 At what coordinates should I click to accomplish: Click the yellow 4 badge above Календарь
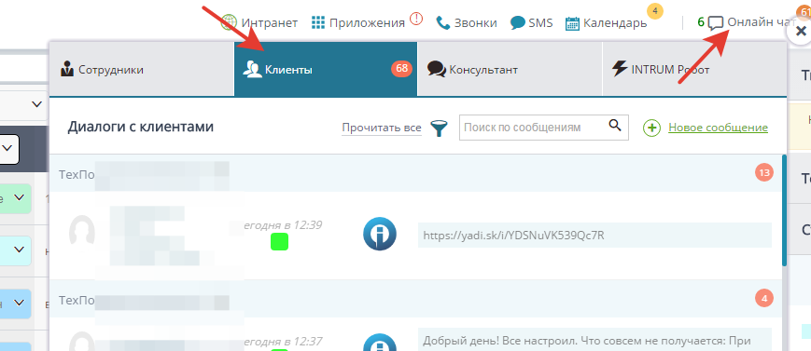pyautogui.click(x=655, y=10)
